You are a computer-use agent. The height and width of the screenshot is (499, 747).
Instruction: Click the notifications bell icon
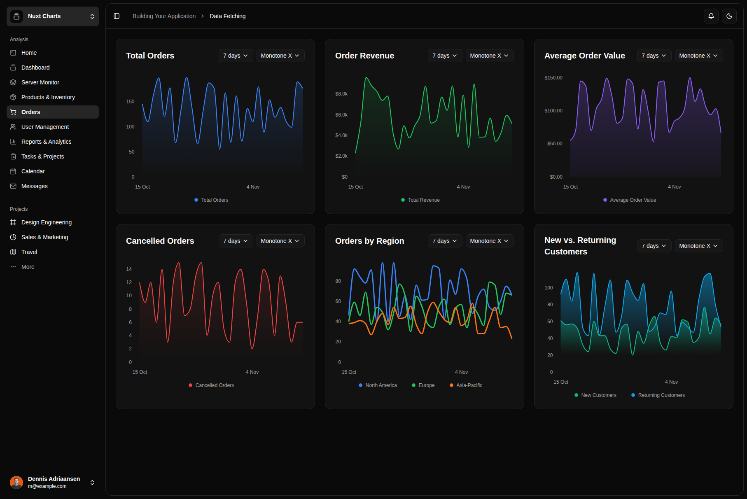pyautogui.click(x=711, y=16)
